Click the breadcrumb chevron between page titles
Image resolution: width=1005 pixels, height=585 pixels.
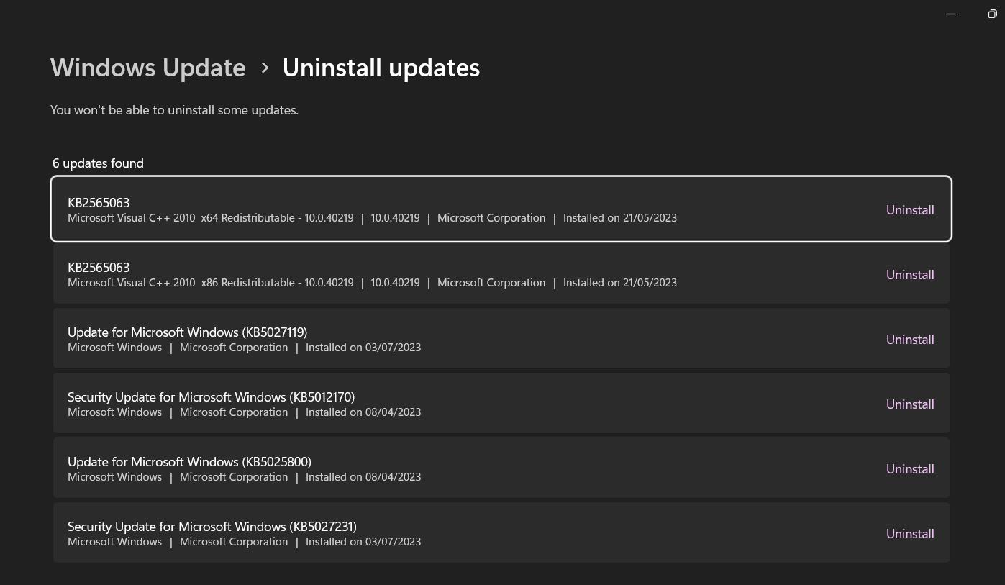click(264, 67)
